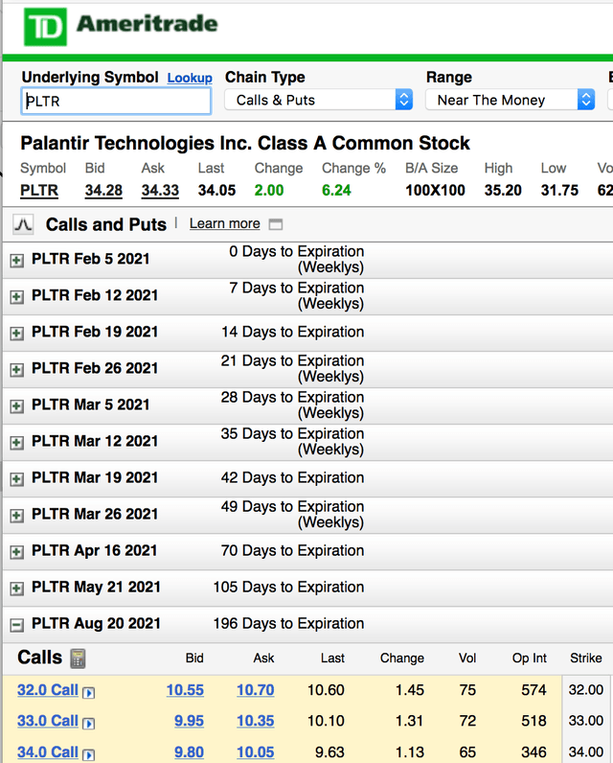
Task: Expand PLTR Mar 12 2021 chain
Action: (16, 443)
